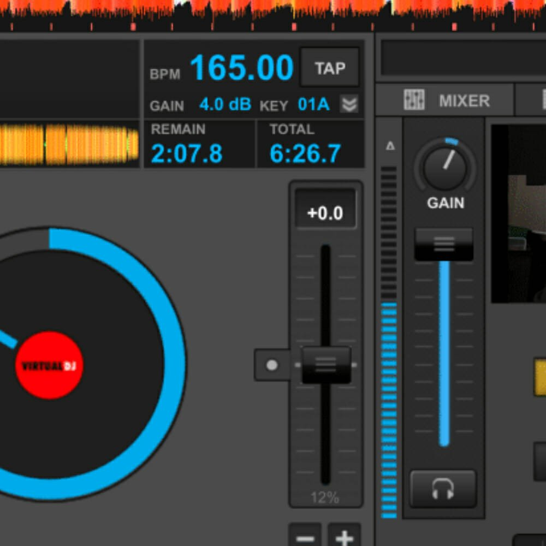
Task: Click the channel volume fader handle
Action: (x=443, y=244)
